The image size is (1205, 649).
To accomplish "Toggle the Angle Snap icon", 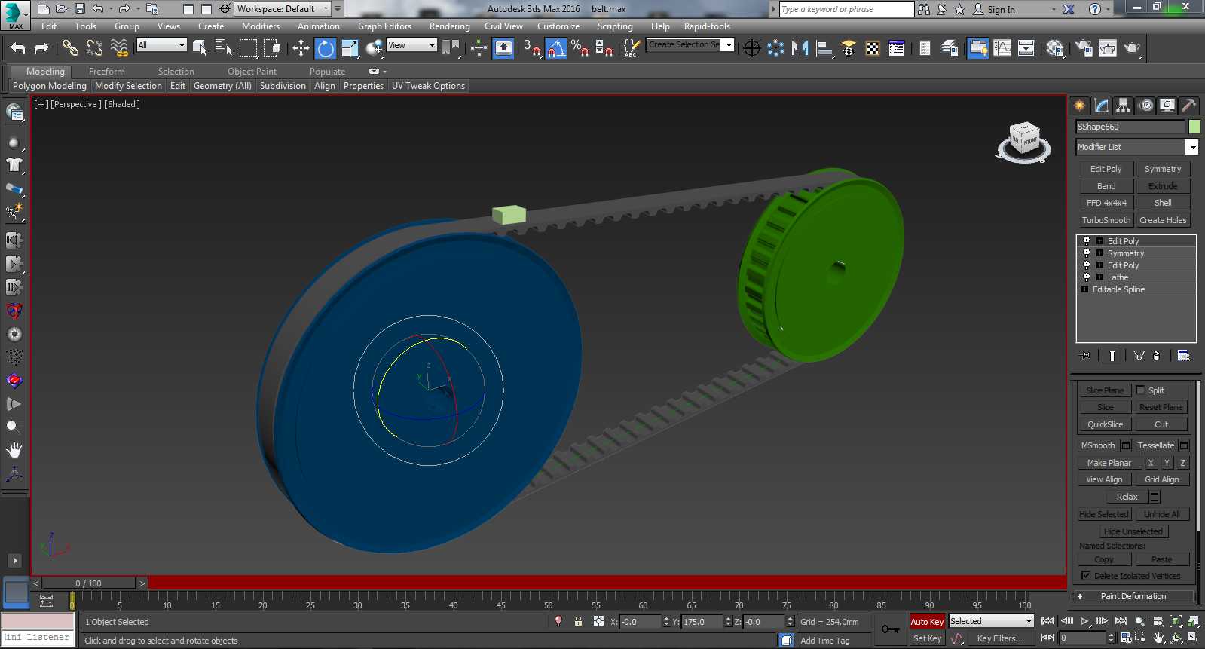I will 556,48.
